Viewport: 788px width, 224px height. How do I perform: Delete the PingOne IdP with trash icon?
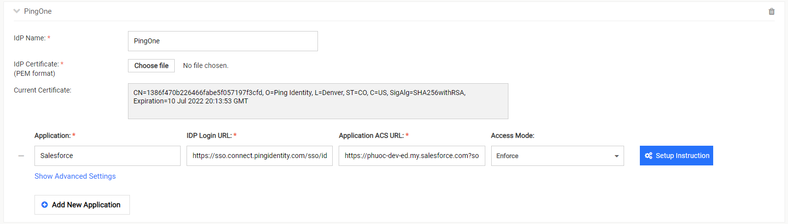[771, 11]
